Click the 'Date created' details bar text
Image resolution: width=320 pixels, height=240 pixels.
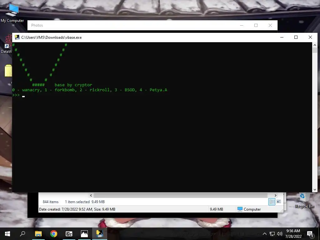tap(77, 209)
